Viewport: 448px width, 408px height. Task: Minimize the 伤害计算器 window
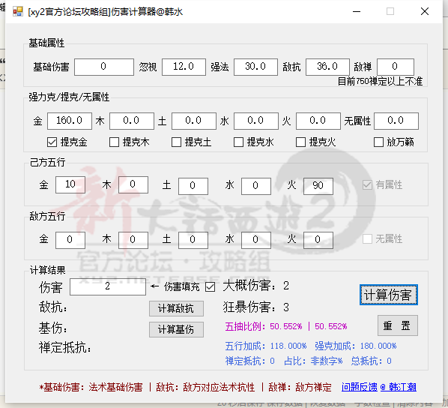tap(357, 11)
